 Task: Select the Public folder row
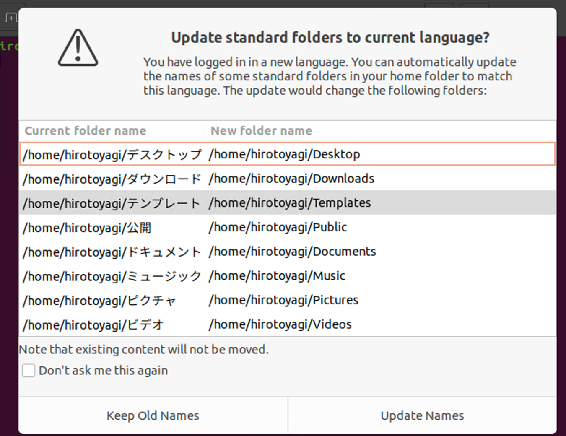pos(287,227)
